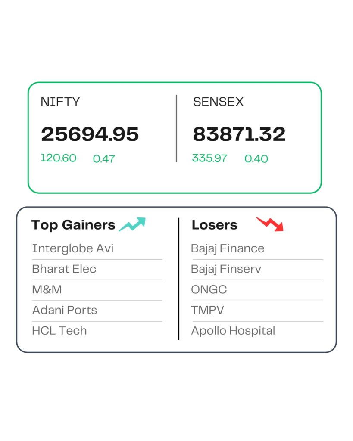Click the Losers heading
Screen dimensions: 353x441
click(x=214, y=225)
